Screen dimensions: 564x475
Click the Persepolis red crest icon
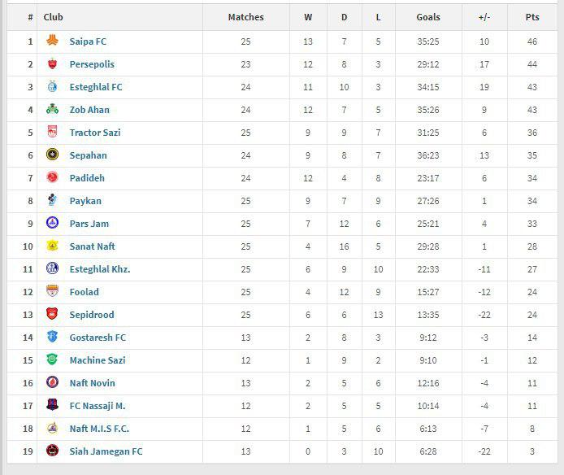(52, 63)
